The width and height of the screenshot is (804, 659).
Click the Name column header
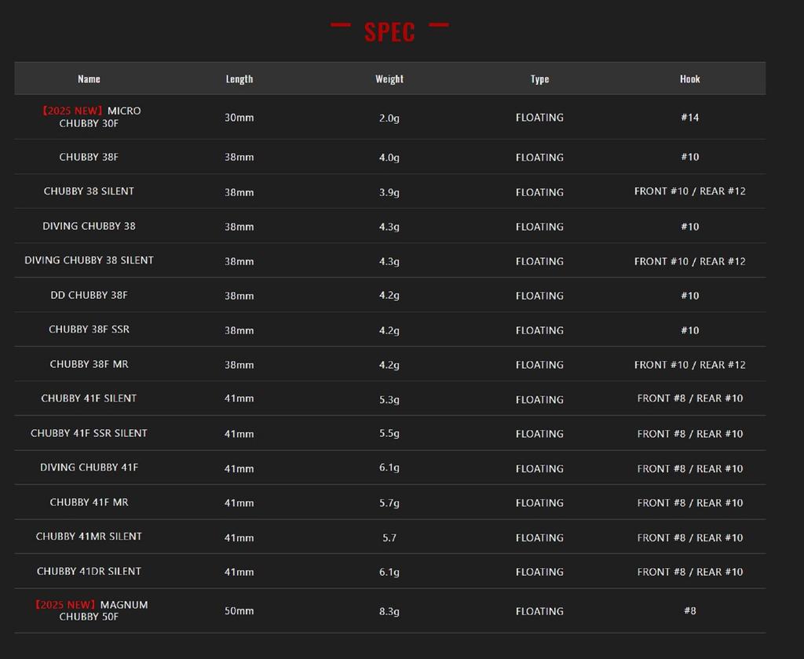coord(89,78)
